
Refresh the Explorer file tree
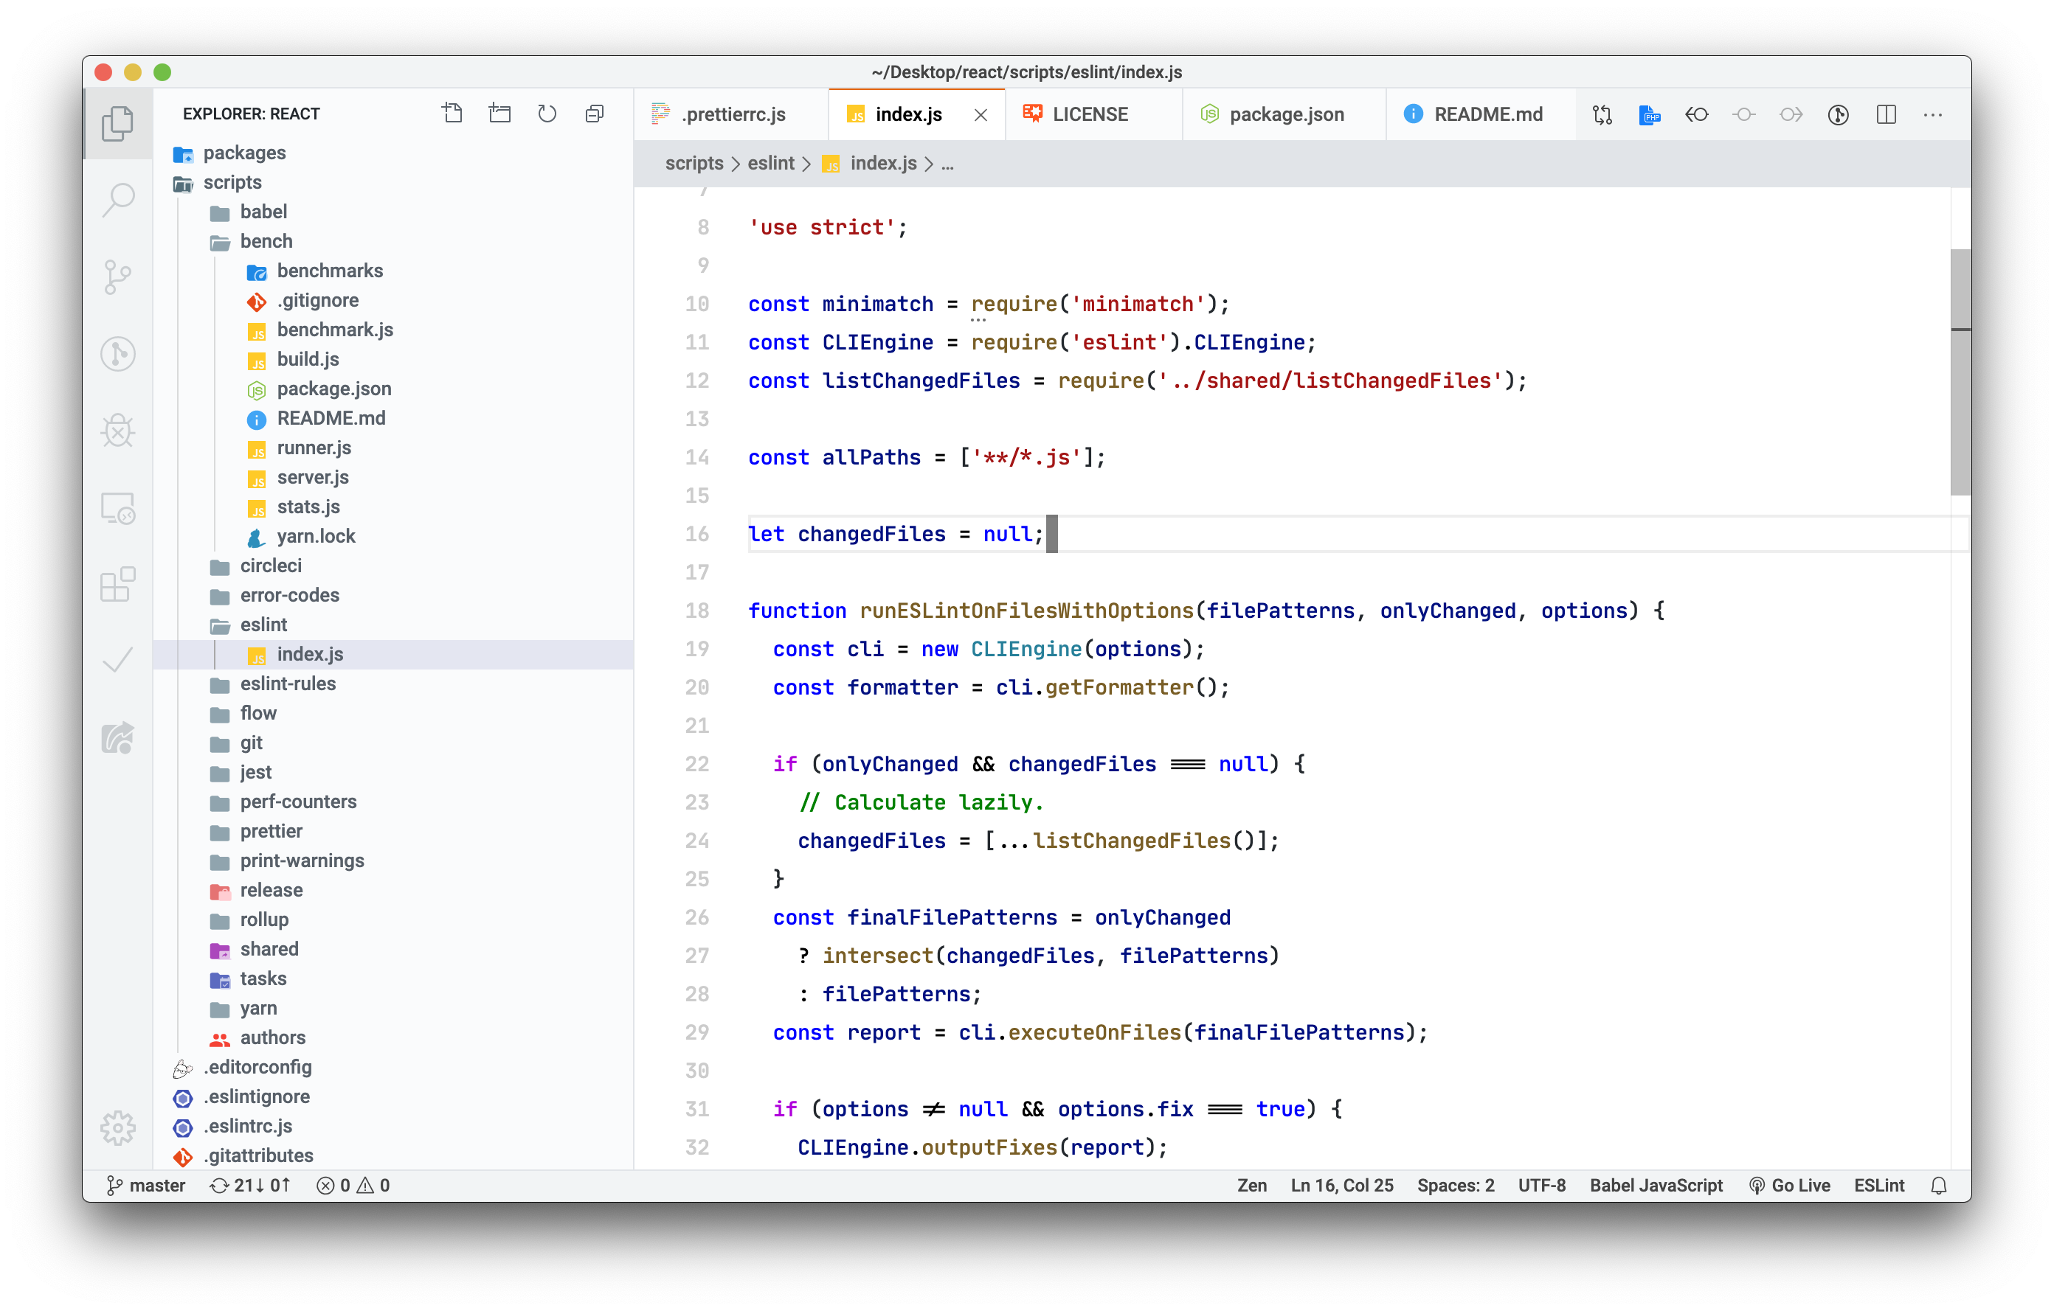click(547, 114)
